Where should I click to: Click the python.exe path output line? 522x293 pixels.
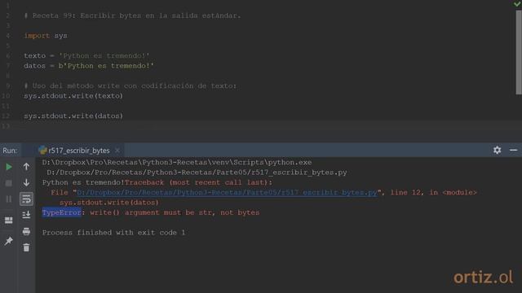[177, 163]
